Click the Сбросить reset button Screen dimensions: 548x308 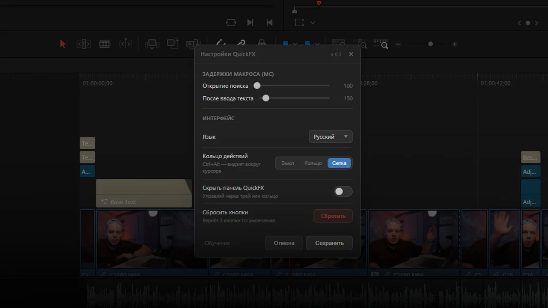(333, 216)
